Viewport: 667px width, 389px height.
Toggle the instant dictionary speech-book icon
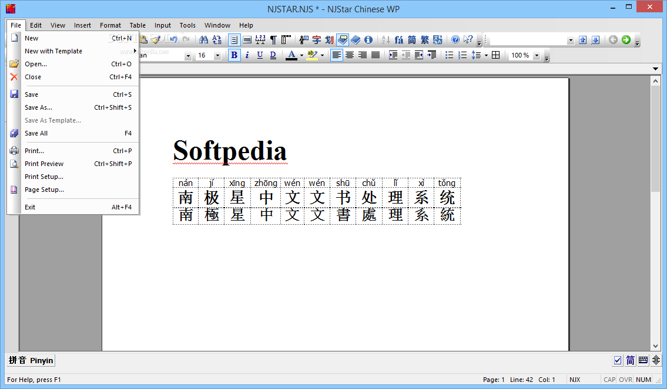(343, 40)
